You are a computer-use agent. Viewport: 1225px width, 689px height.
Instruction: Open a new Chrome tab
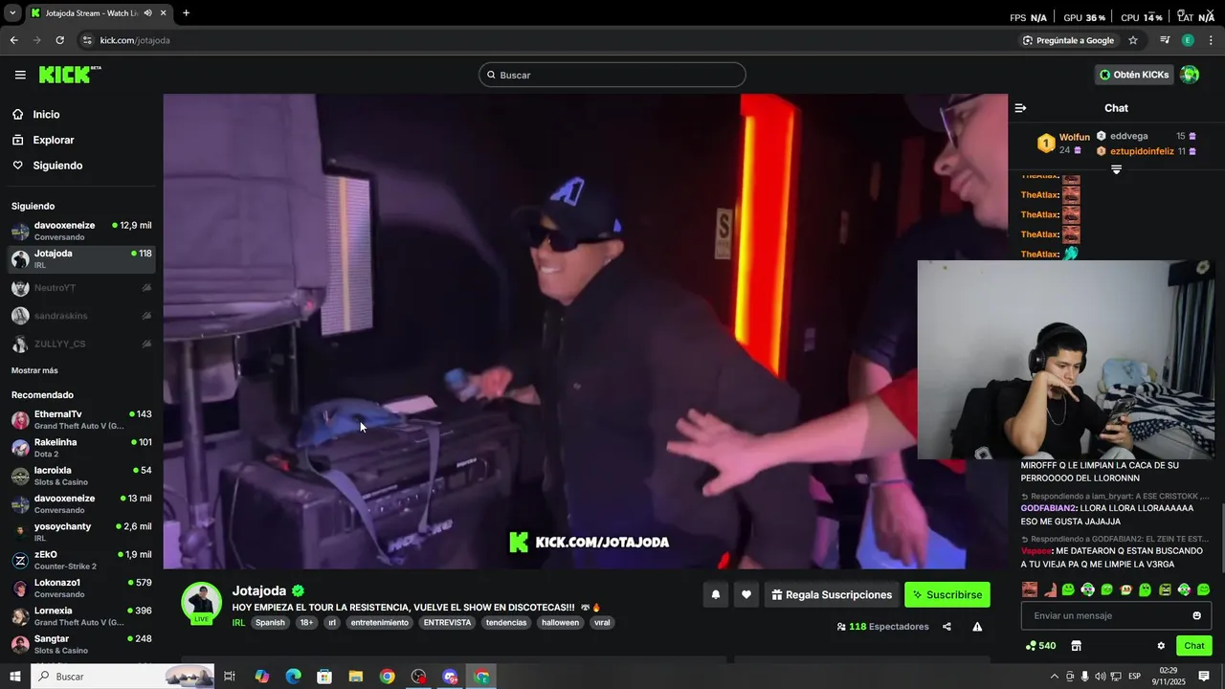click(x=186, y=13)
